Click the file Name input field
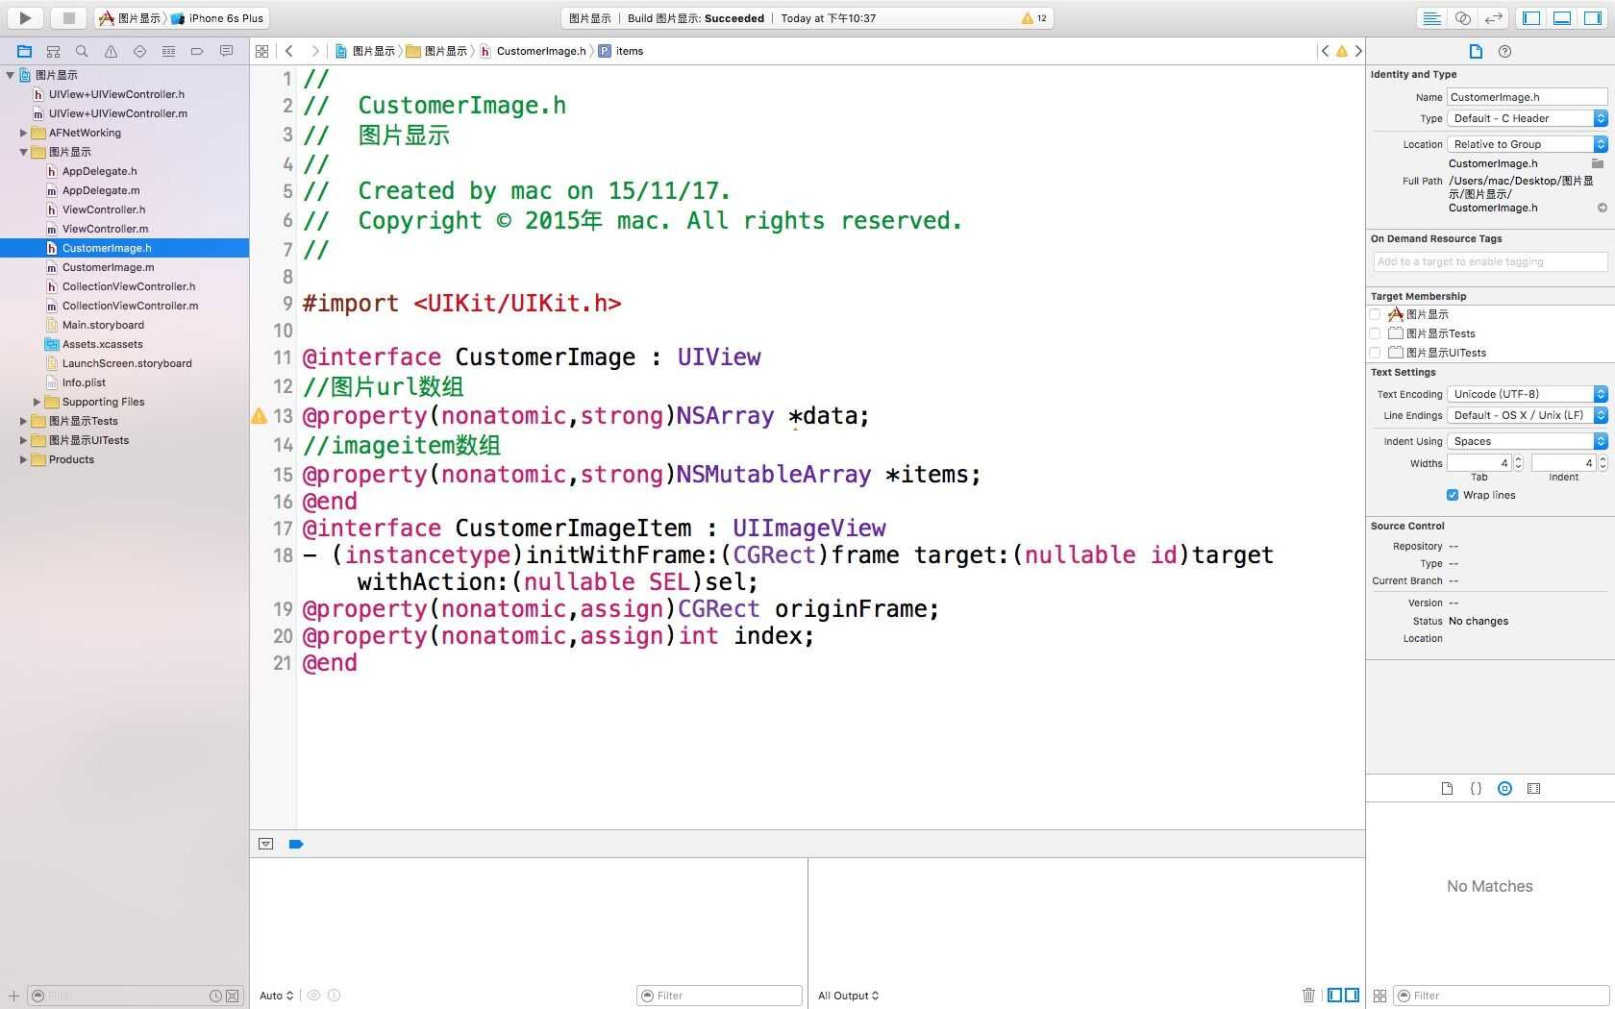 point(1527,97)
